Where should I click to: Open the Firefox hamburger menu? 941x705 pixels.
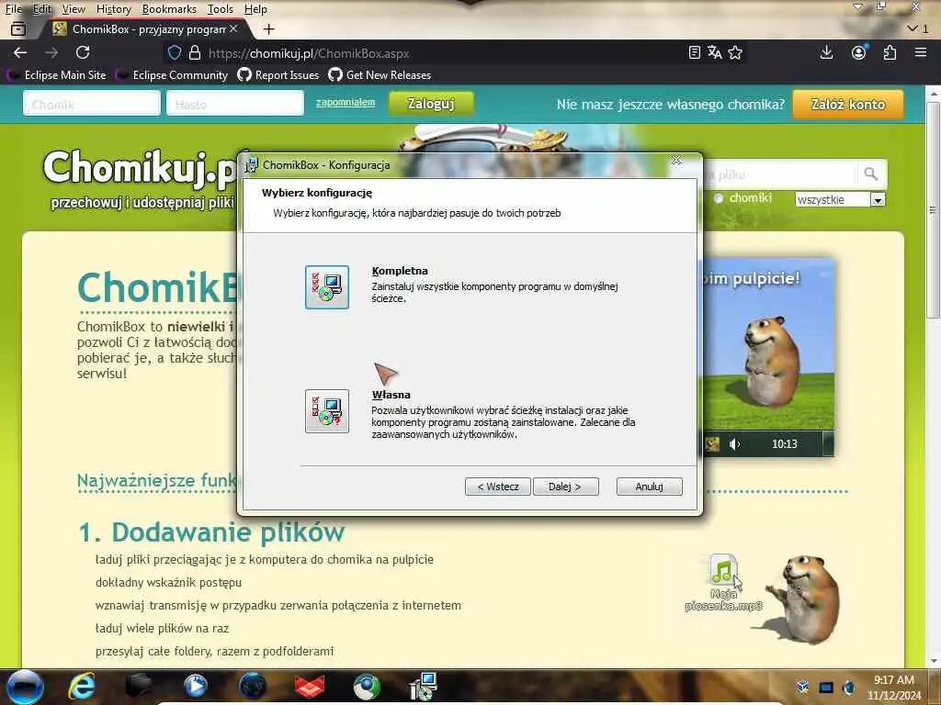pyautogui.click(x=921, y=52)
